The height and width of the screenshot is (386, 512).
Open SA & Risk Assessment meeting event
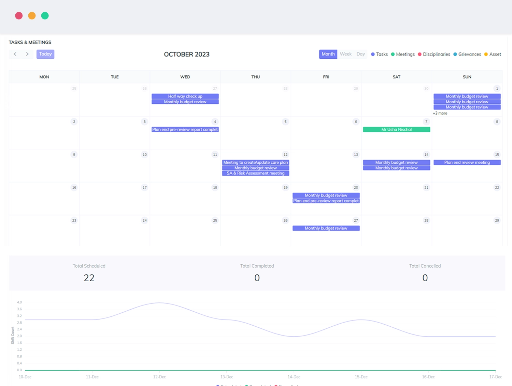pos(255,173)
